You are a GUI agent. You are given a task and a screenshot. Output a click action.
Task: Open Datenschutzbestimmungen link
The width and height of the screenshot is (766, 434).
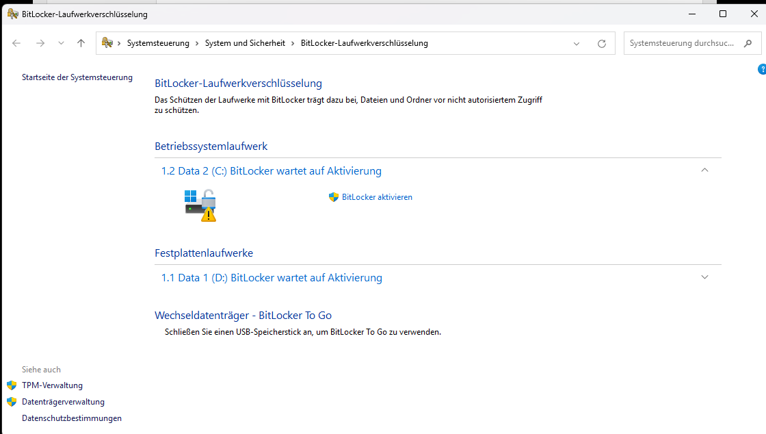point(72,418)
